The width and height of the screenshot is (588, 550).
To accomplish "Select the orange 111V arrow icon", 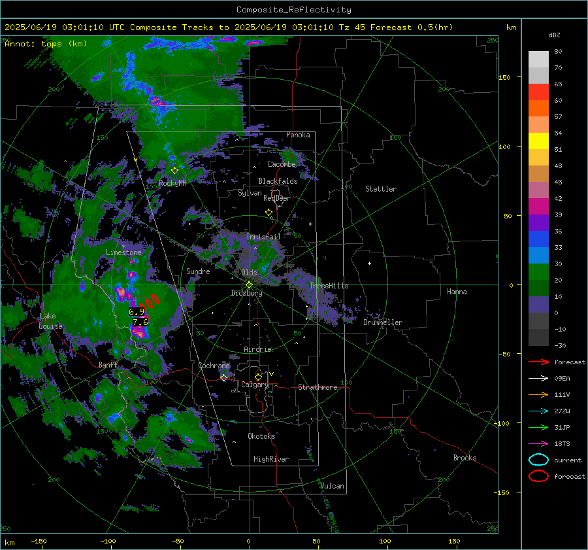I will pyautogui.click(x=538, y=394).
